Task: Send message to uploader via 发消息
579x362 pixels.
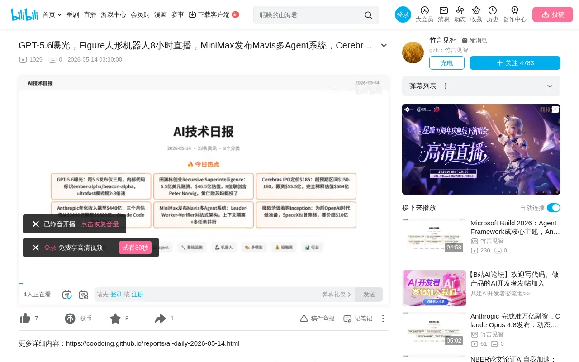Action: [x=475, y=41]
